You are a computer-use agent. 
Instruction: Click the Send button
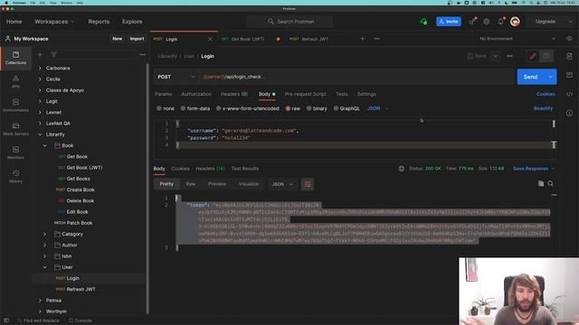pos(531,77)
